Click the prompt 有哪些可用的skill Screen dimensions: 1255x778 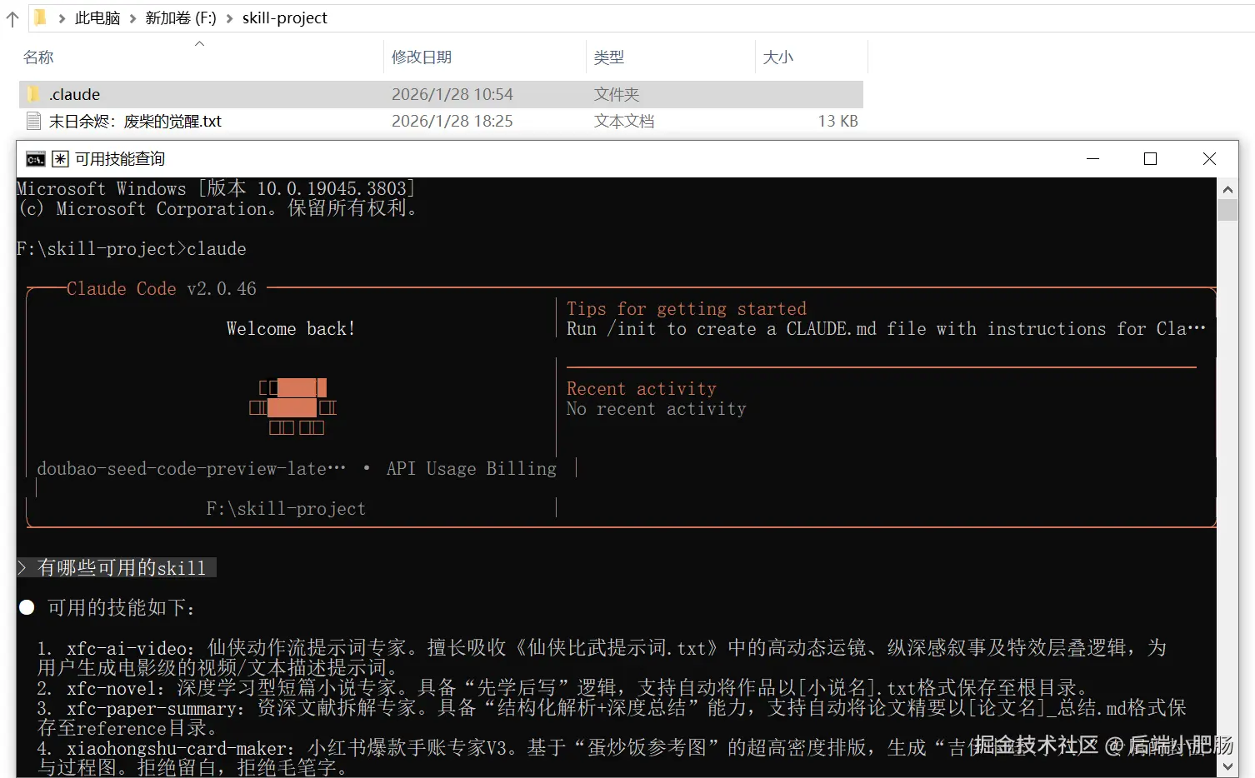pyautogui.click(x=122, y=568)
